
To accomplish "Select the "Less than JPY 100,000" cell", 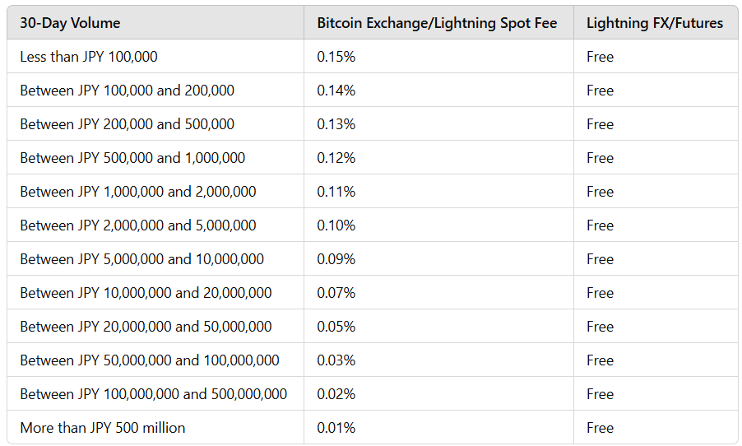I will pyautogui.click(x=89, y=57).
